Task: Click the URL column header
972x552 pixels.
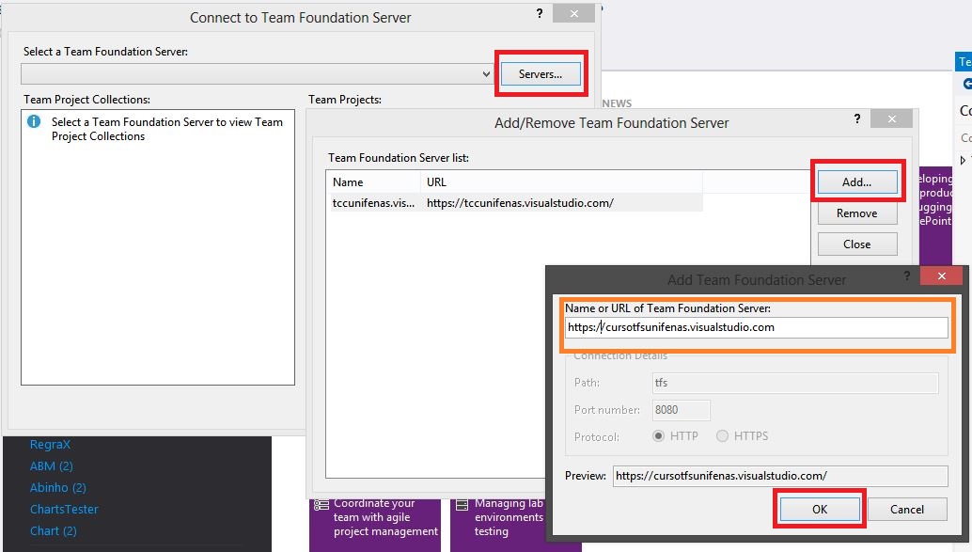Action: point(561,181)
